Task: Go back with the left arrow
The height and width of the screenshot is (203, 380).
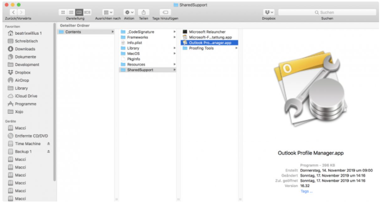Action: coord(13,12)
